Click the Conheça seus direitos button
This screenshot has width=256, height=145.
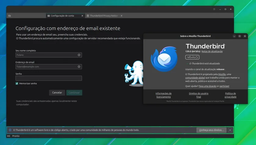(x=212, y=130)
